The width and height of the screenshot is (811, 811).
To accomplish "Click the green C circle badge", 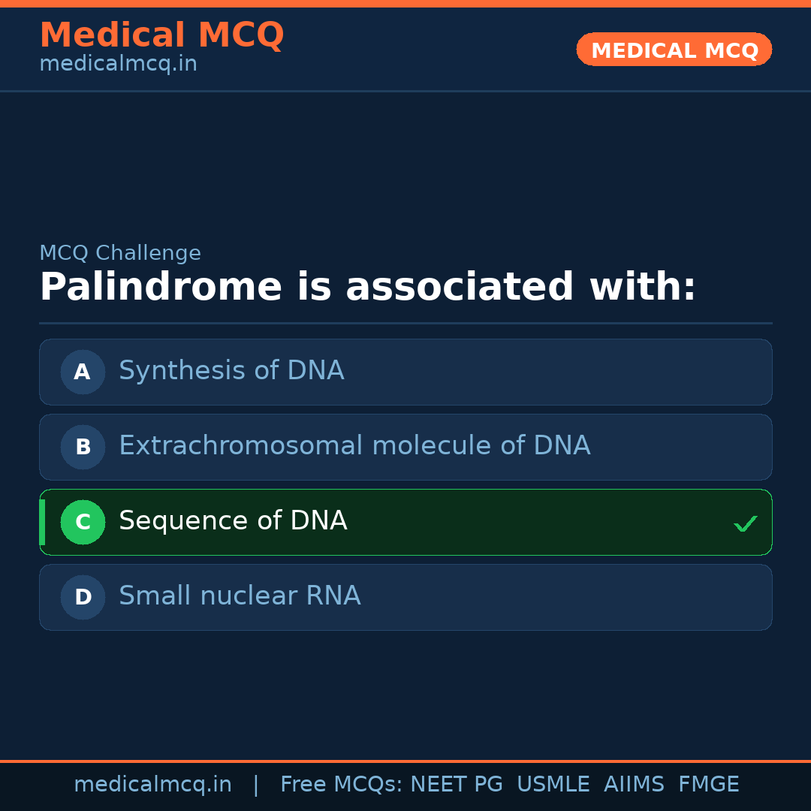I will 83,522.
